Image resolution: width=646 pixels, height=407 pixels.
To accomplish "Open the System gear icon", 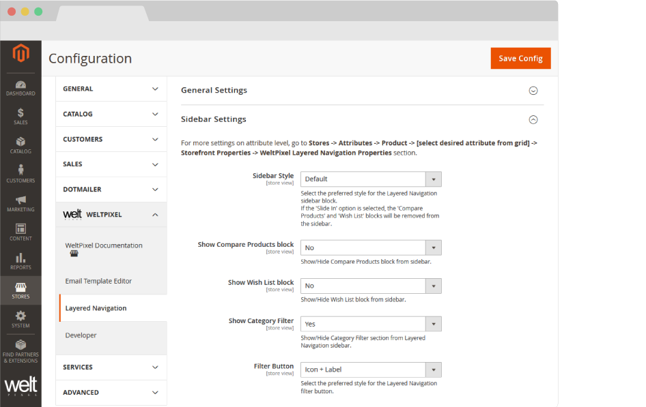I will pos(20,319).
